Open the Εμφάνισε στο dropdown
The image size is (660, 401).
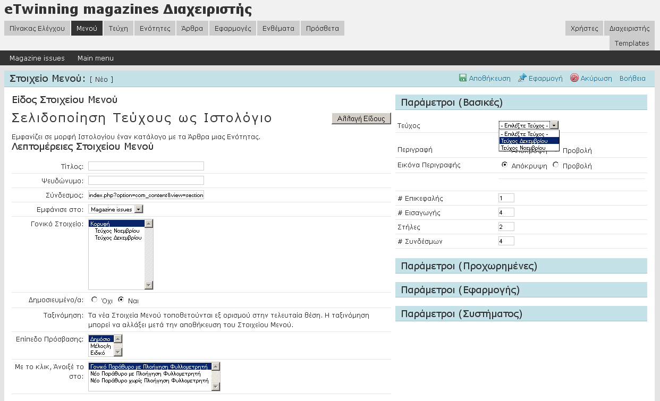coord(116,209)
